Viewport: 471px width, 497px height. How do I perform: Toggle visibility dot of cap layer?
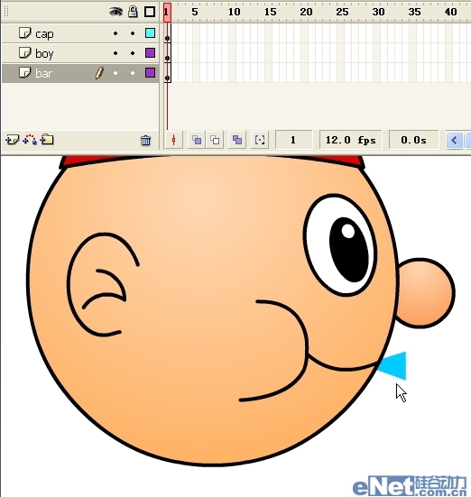(x=115, y=33)
